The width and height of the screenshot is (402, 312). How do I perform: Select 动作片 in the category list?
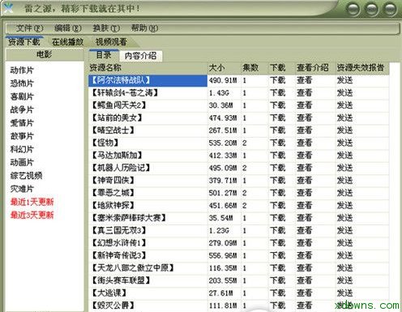click(22, 71)
